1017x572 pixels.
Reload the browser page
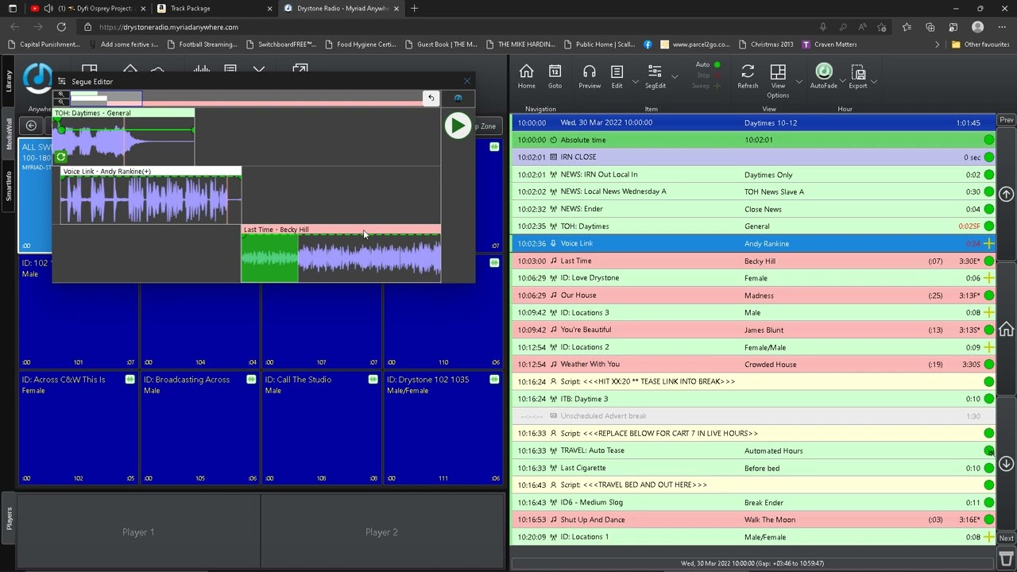point(61,26)
